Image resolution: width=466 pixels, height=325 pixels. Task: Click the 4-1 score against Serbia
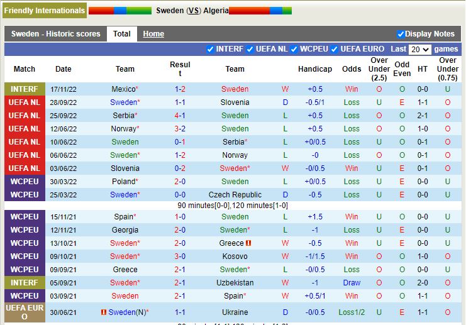tap(180, 116)
